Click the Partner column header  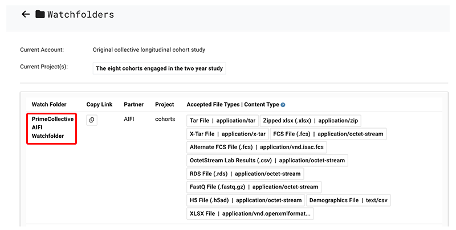[133, 105]
